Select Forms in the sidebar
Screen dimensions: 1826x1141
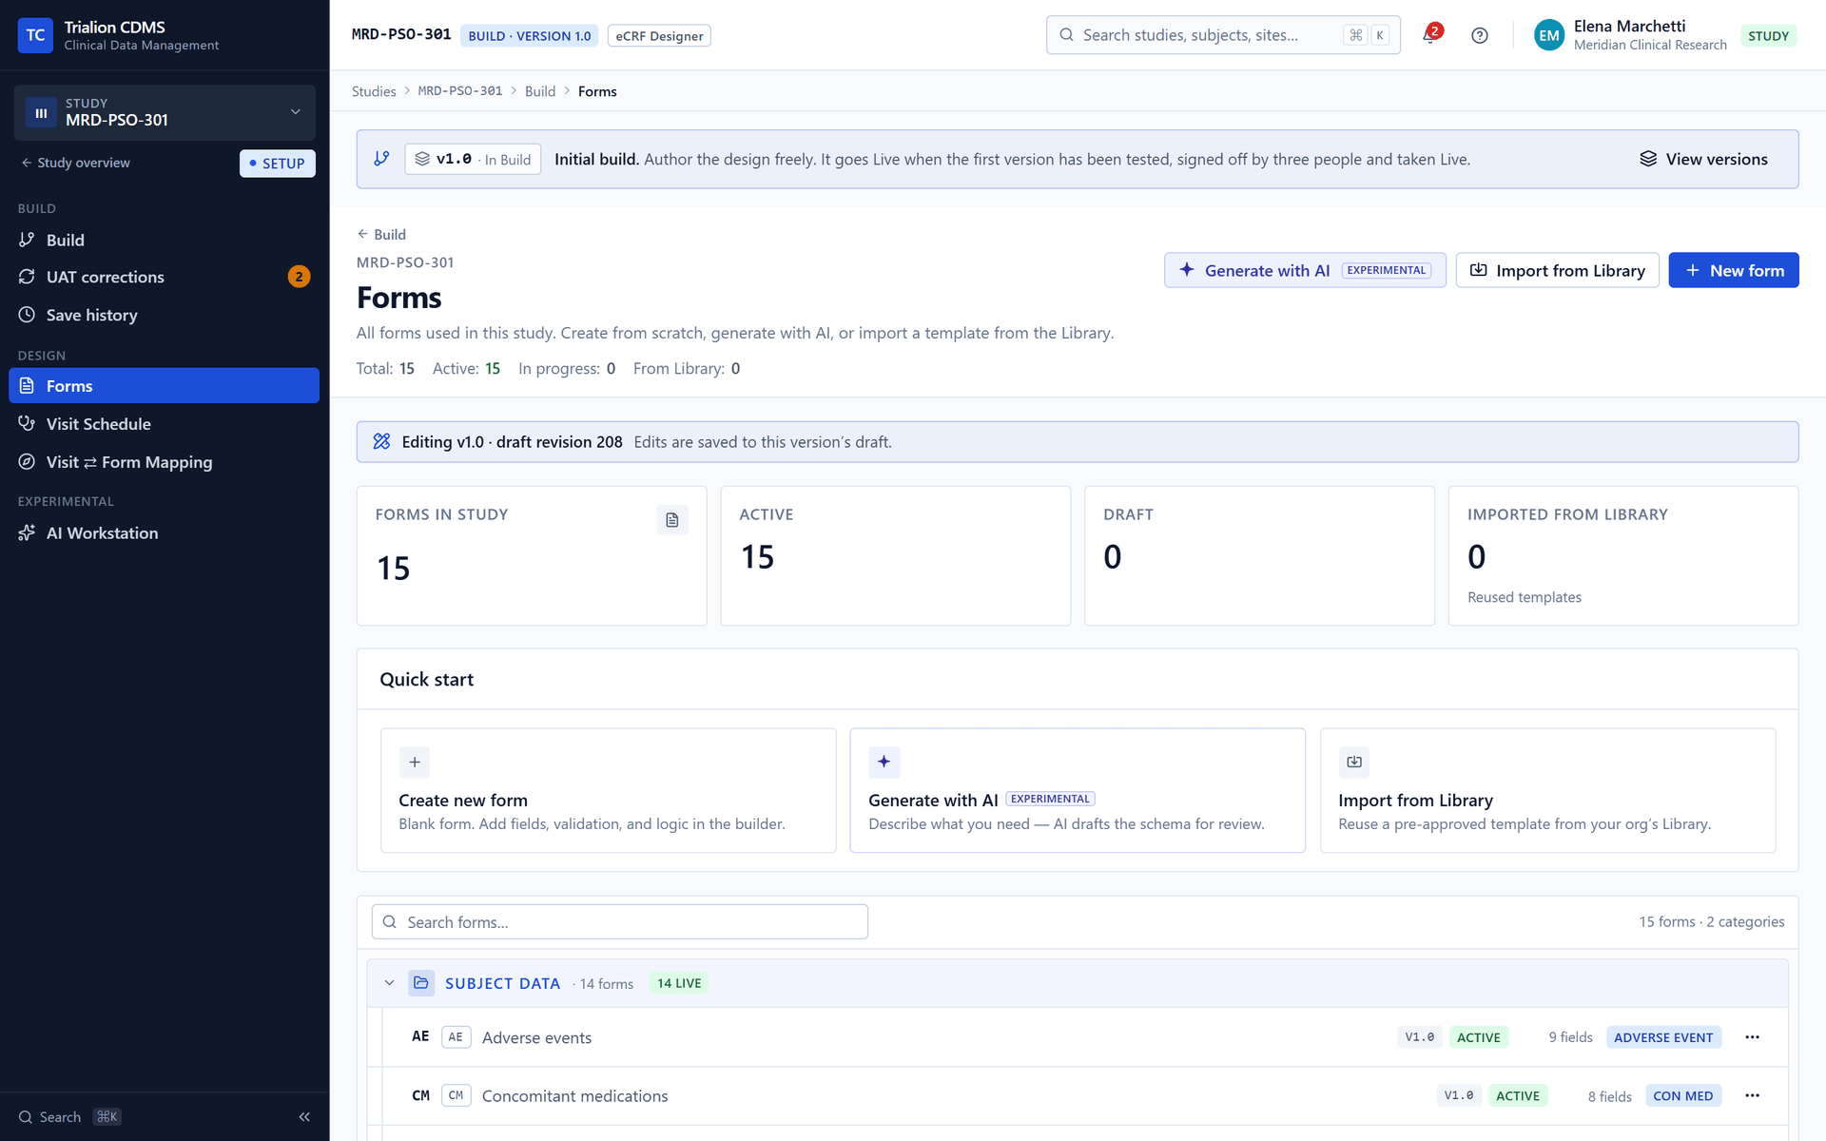(x=164, y=385)
